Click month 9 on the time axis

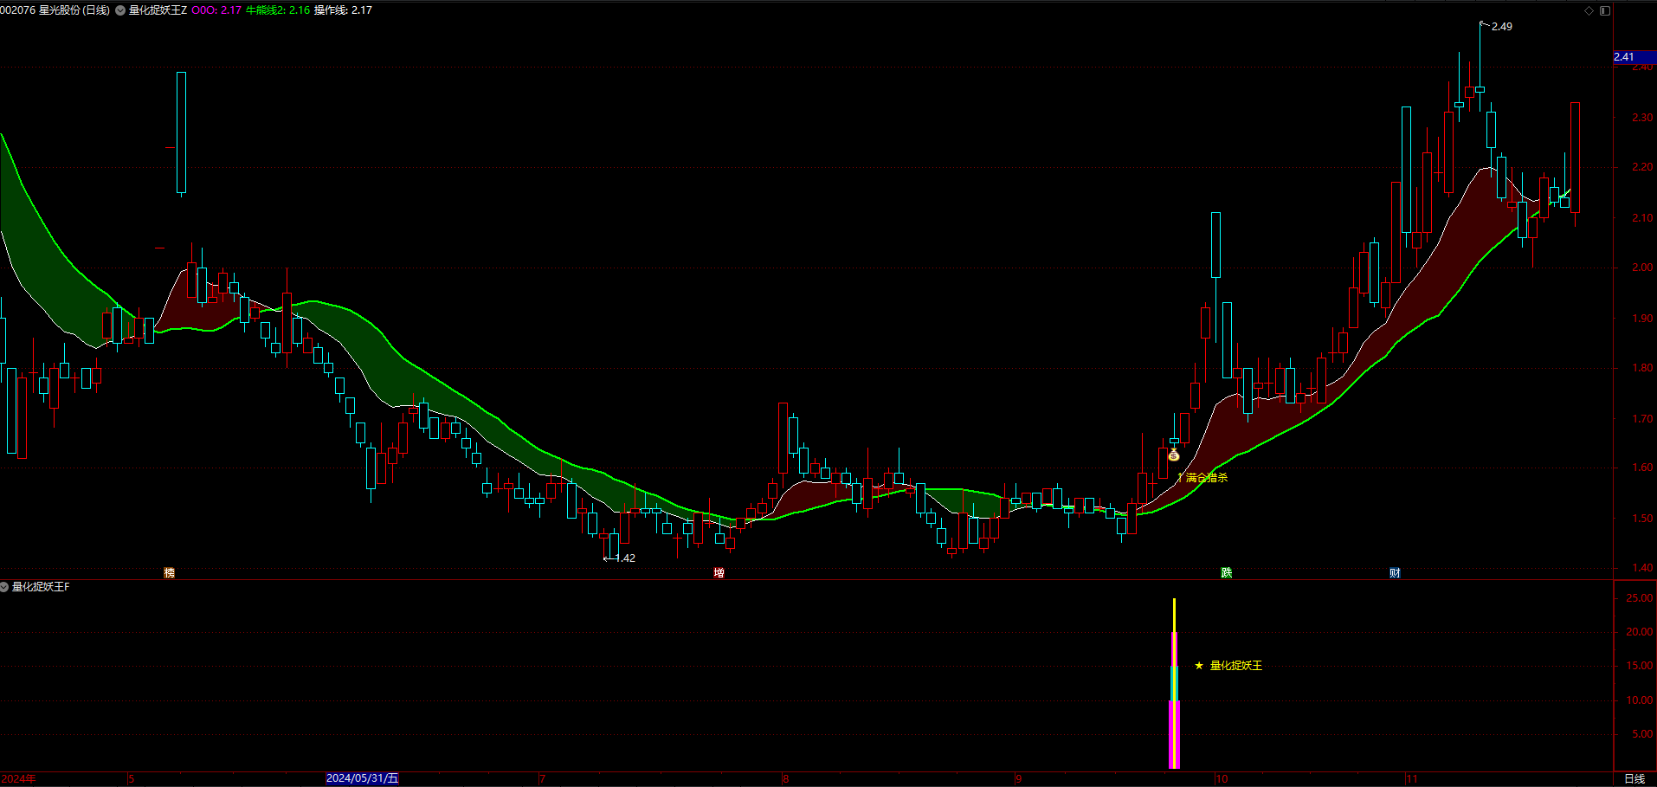tap(1019, 779)
